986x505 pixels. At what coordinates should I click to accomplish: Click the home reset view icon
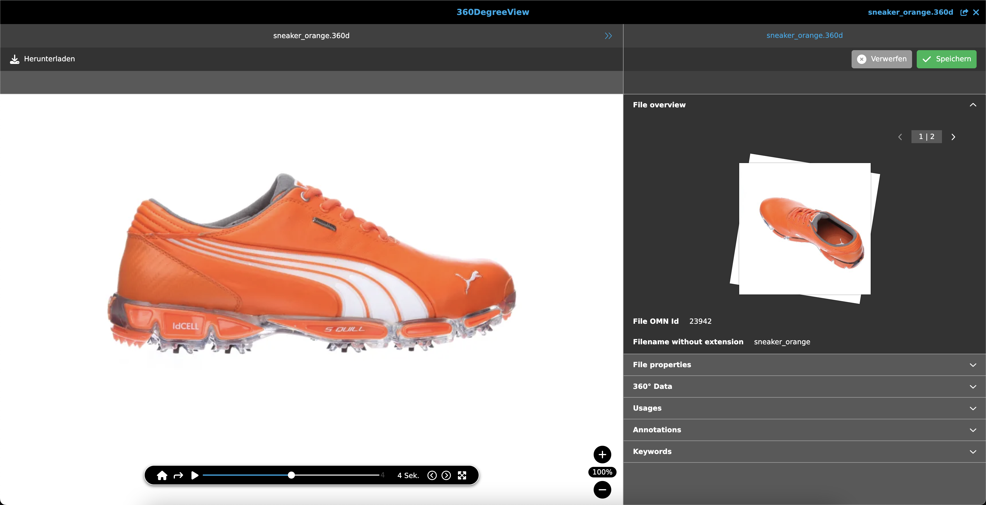point(162,475)
